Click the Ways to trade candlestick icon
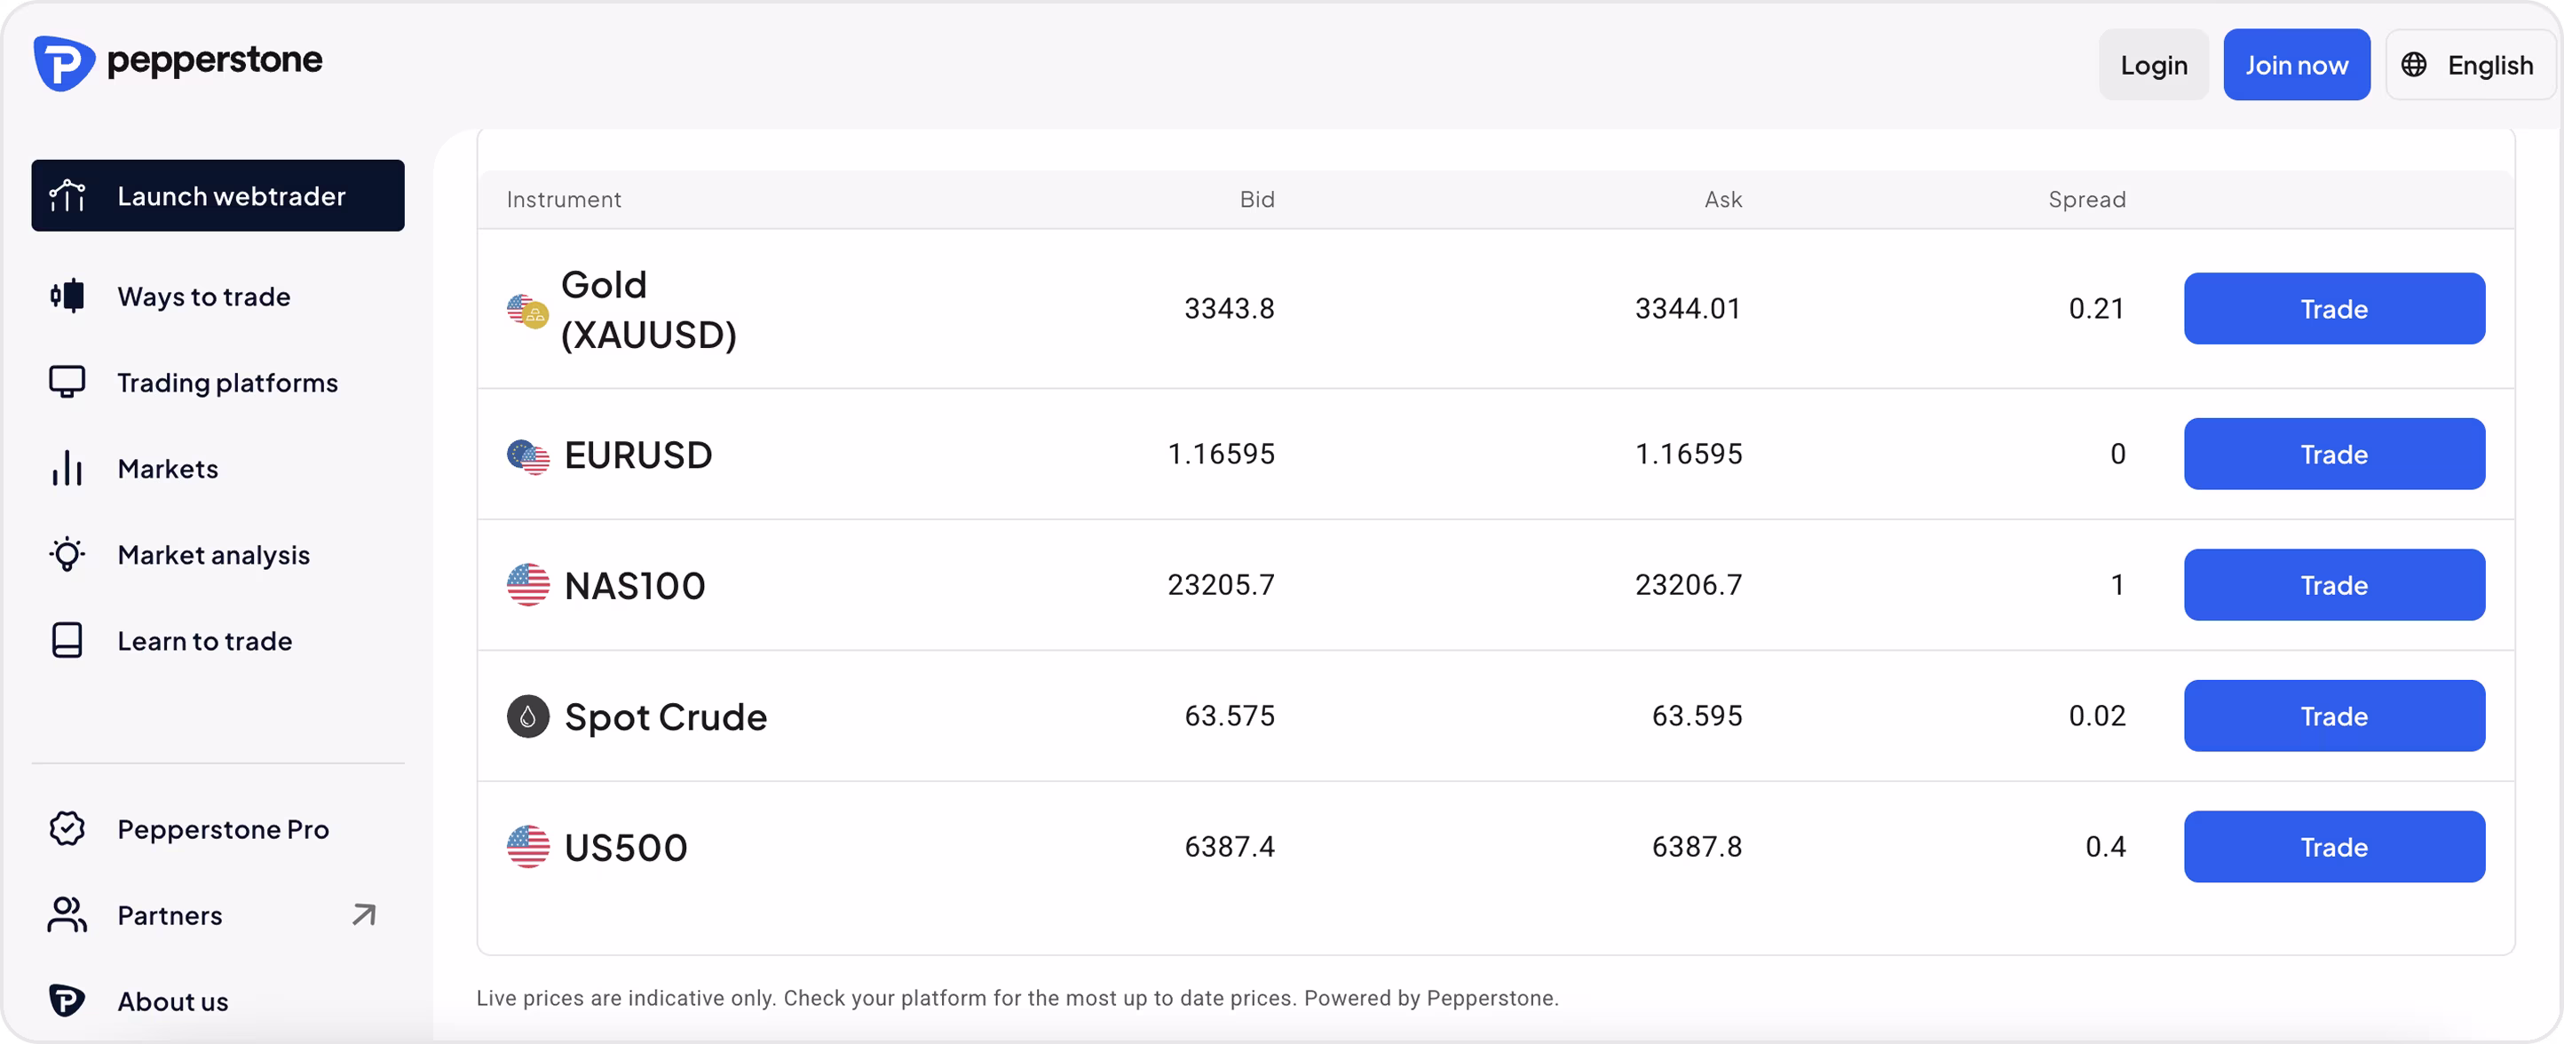Screen dimensions: 2564x1044 pos(67,297)
